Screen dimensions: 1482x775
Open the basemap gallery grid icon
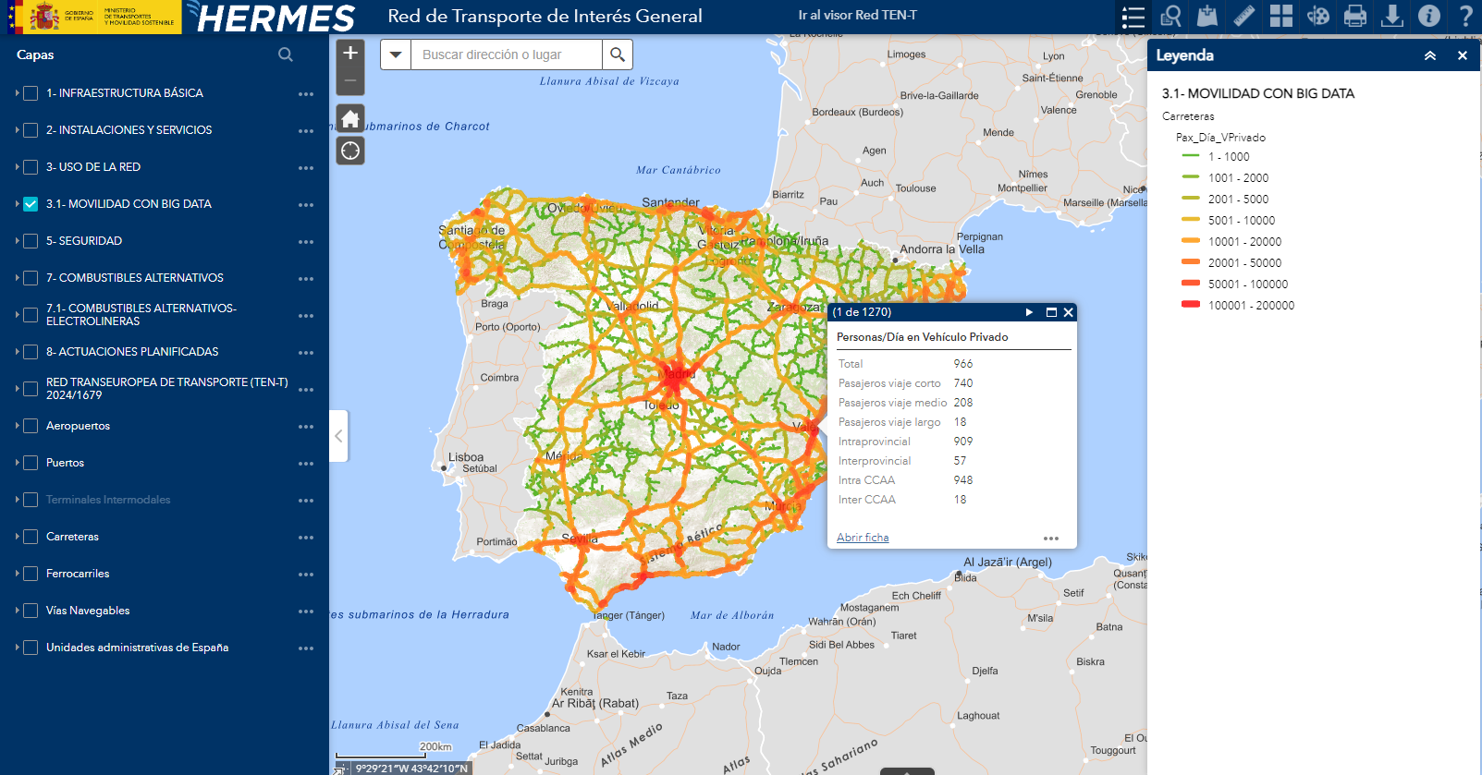click(x=1280, y=16)
